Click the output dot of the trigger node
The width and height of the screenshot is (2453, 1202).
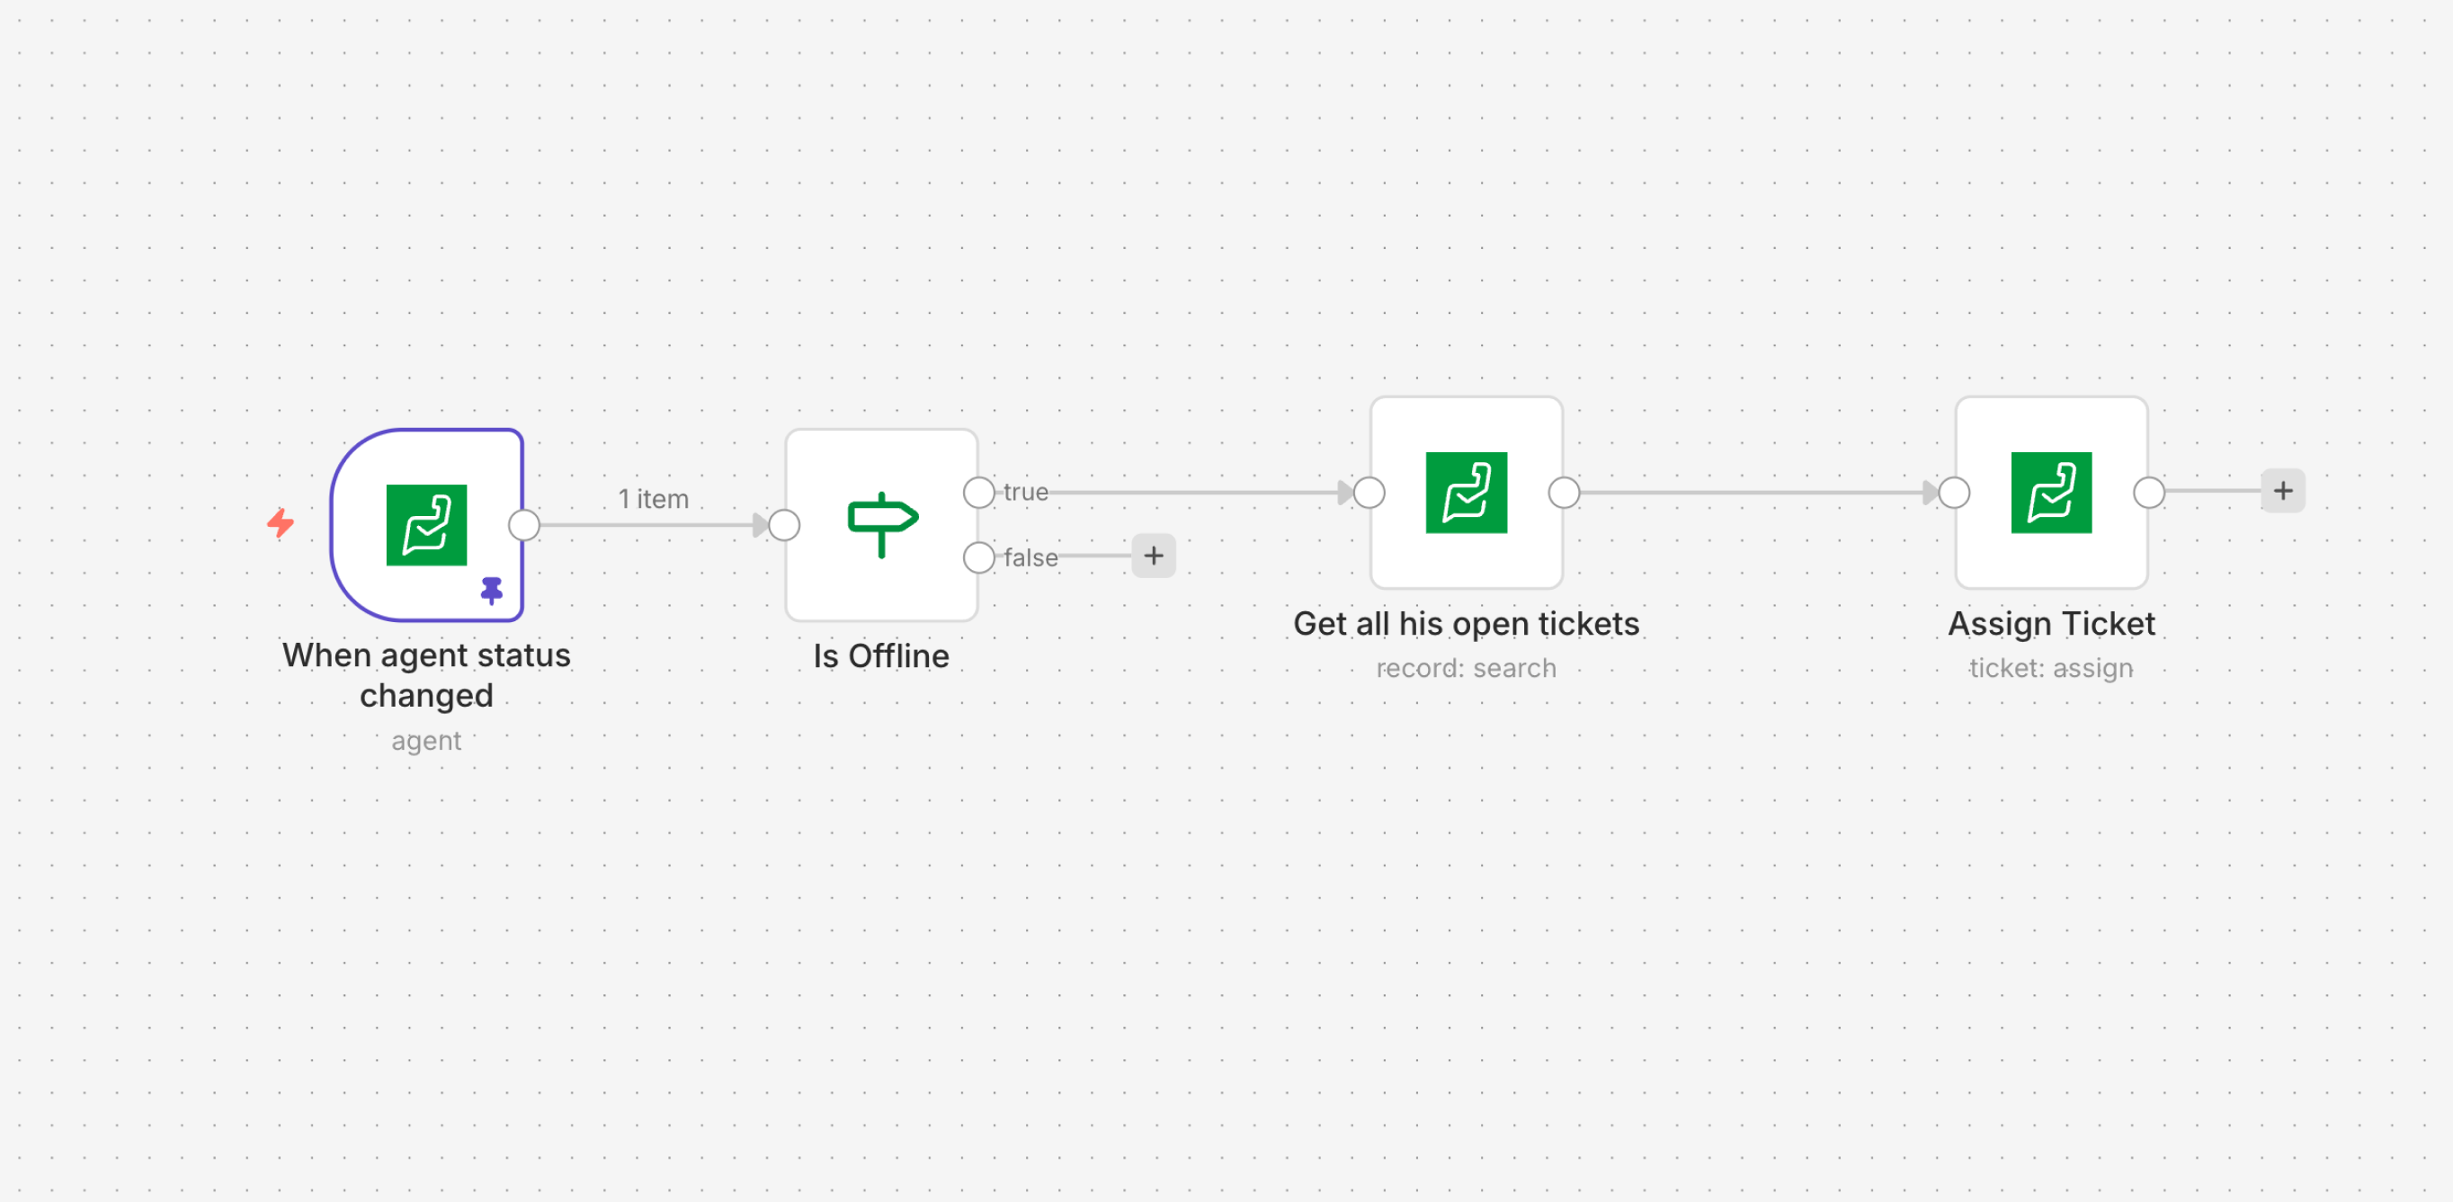click(x=525, y=523)
